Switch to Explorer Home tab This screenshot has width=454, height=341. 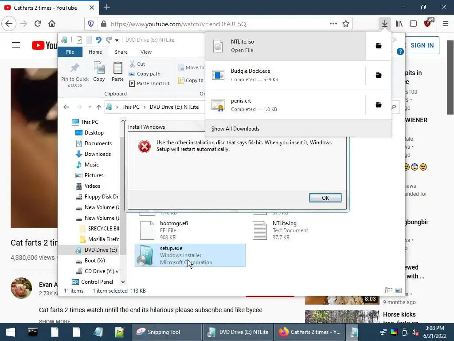tap(95, 52)
